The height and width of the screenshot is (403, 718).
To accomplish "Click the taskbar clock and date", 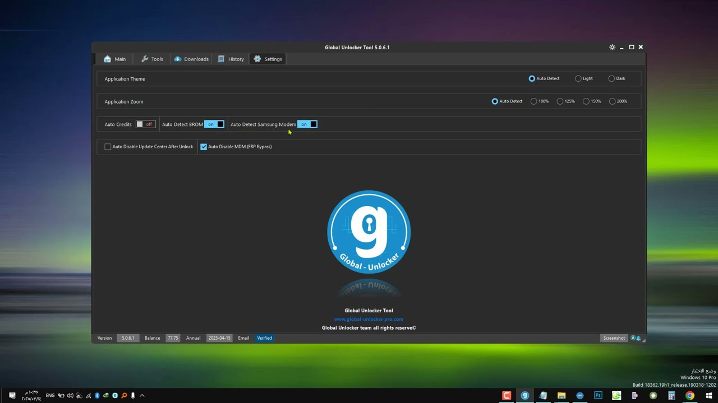I will tap(30, 396).
